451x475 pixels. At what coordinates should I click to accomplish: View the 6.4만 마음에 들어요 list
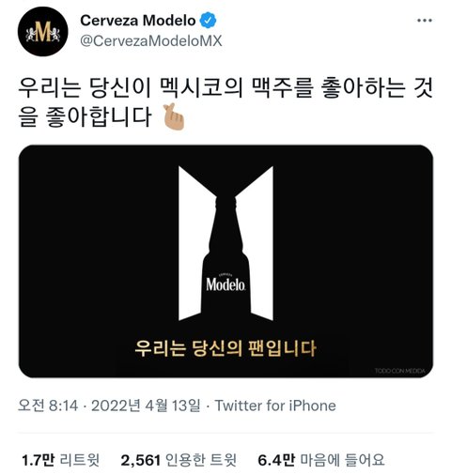click(x=321, y=460)
